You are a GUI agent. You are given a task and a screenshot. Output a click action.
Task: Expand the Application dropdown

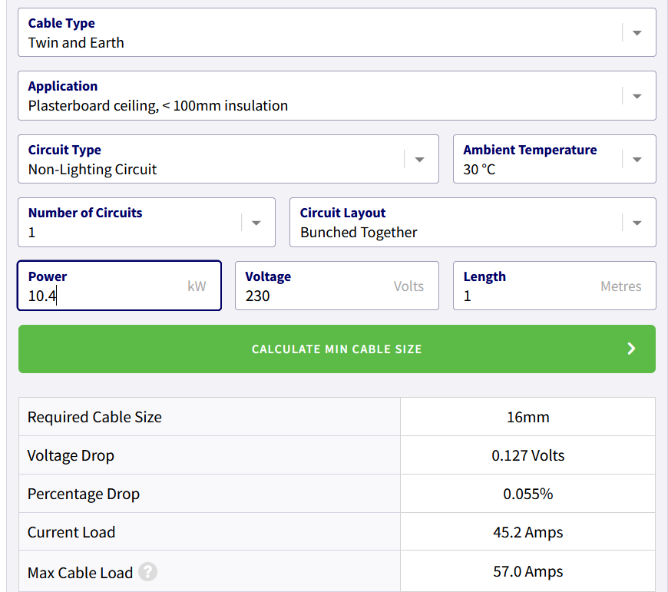(637, 96)
